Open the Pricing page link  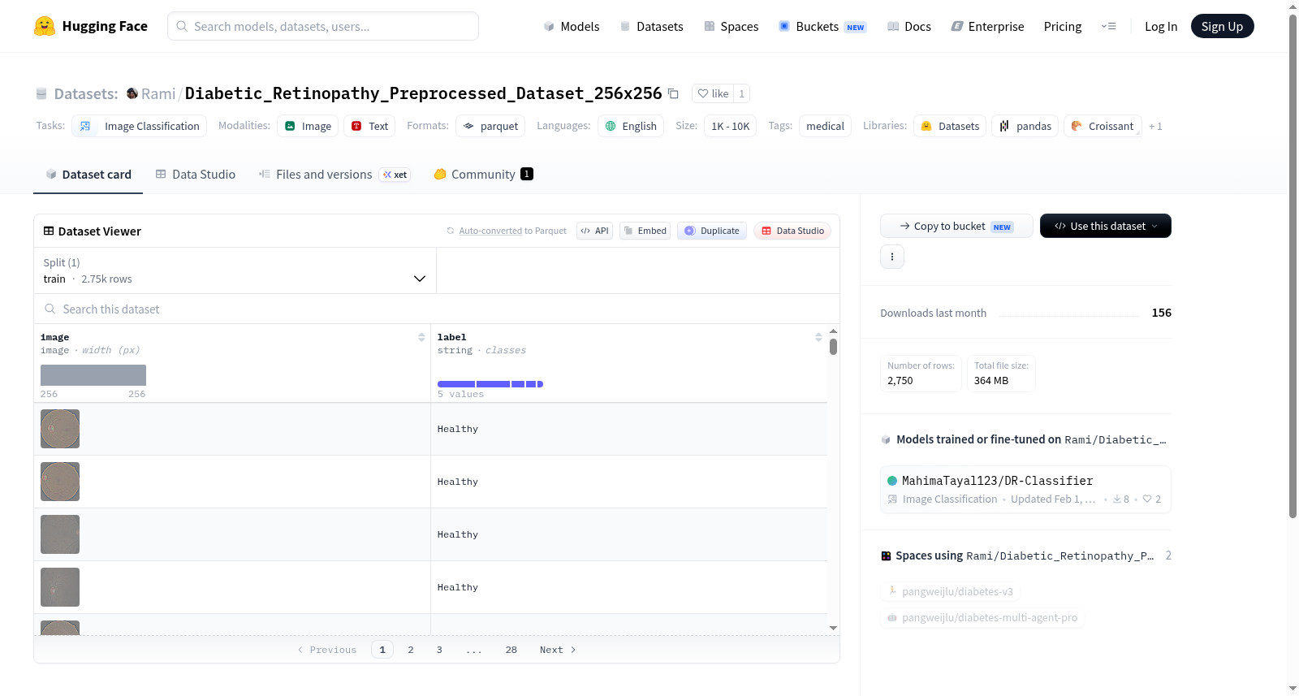tap(1063, 26)
